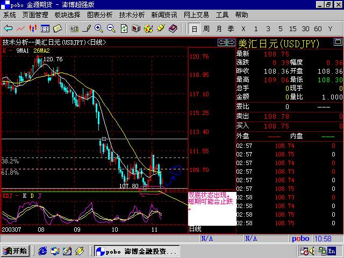Click the 38.2% Fibonacci level label

coord(10,161)
